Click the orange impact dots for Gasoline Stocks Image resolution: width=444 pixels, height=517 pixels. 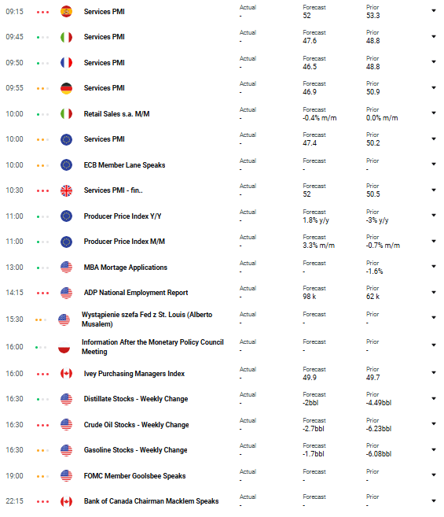[x=42, y=450]
